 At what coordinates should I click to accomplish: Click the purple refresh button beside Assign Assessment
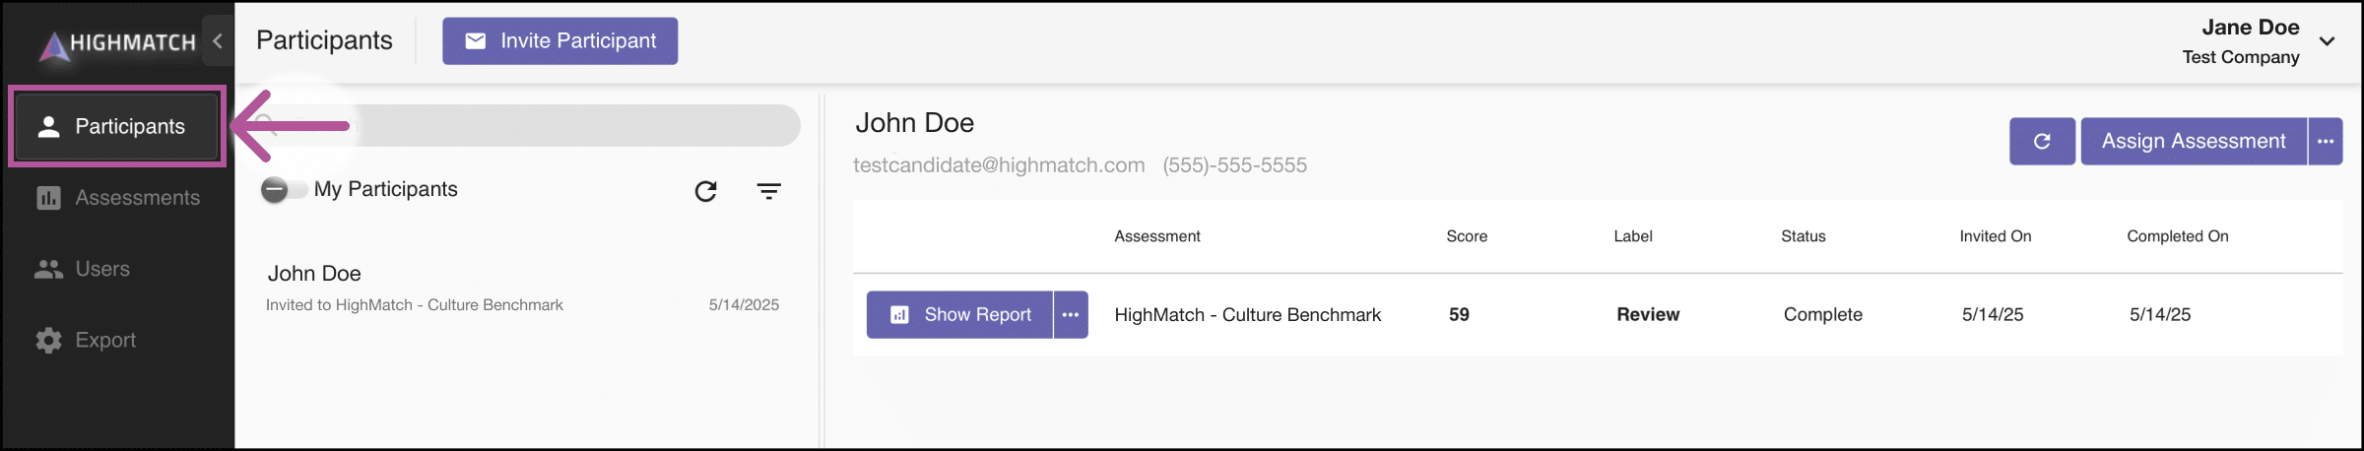tap(2042, 142)
